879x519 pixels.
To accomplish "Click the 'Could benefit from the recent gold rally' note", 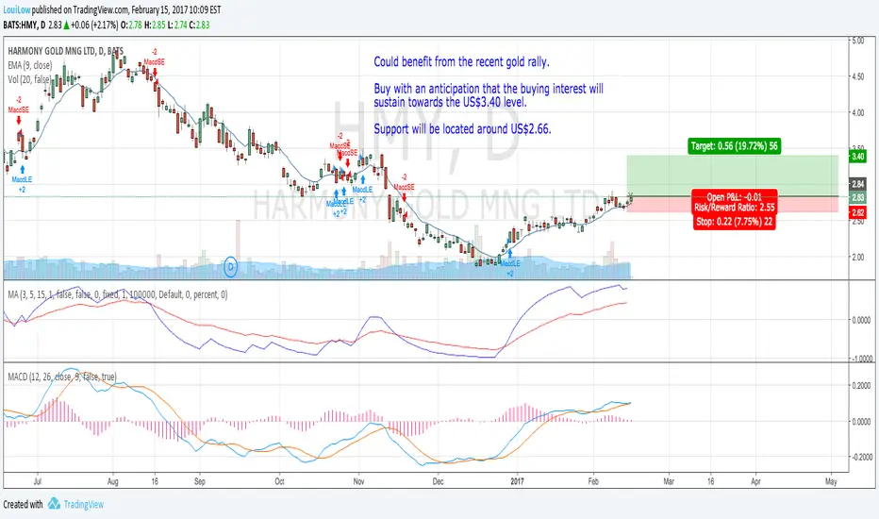I will tap(461, 61).
